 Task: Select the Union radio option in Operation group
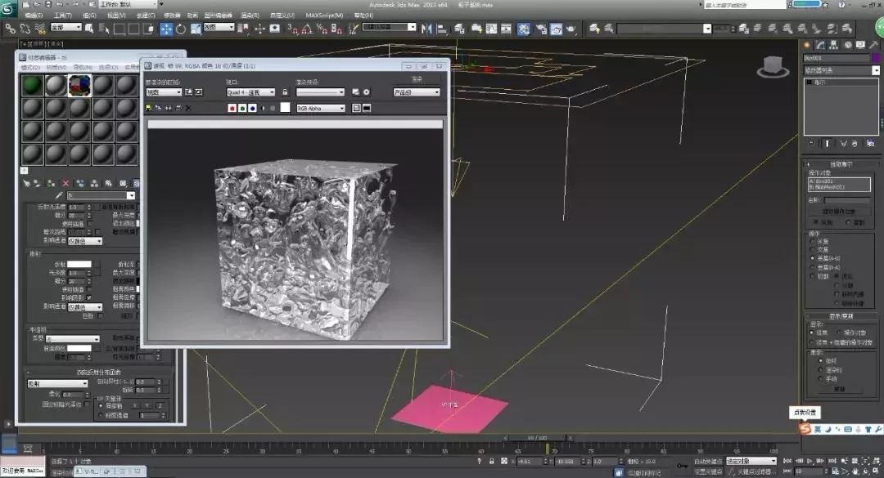click(813, 242)
